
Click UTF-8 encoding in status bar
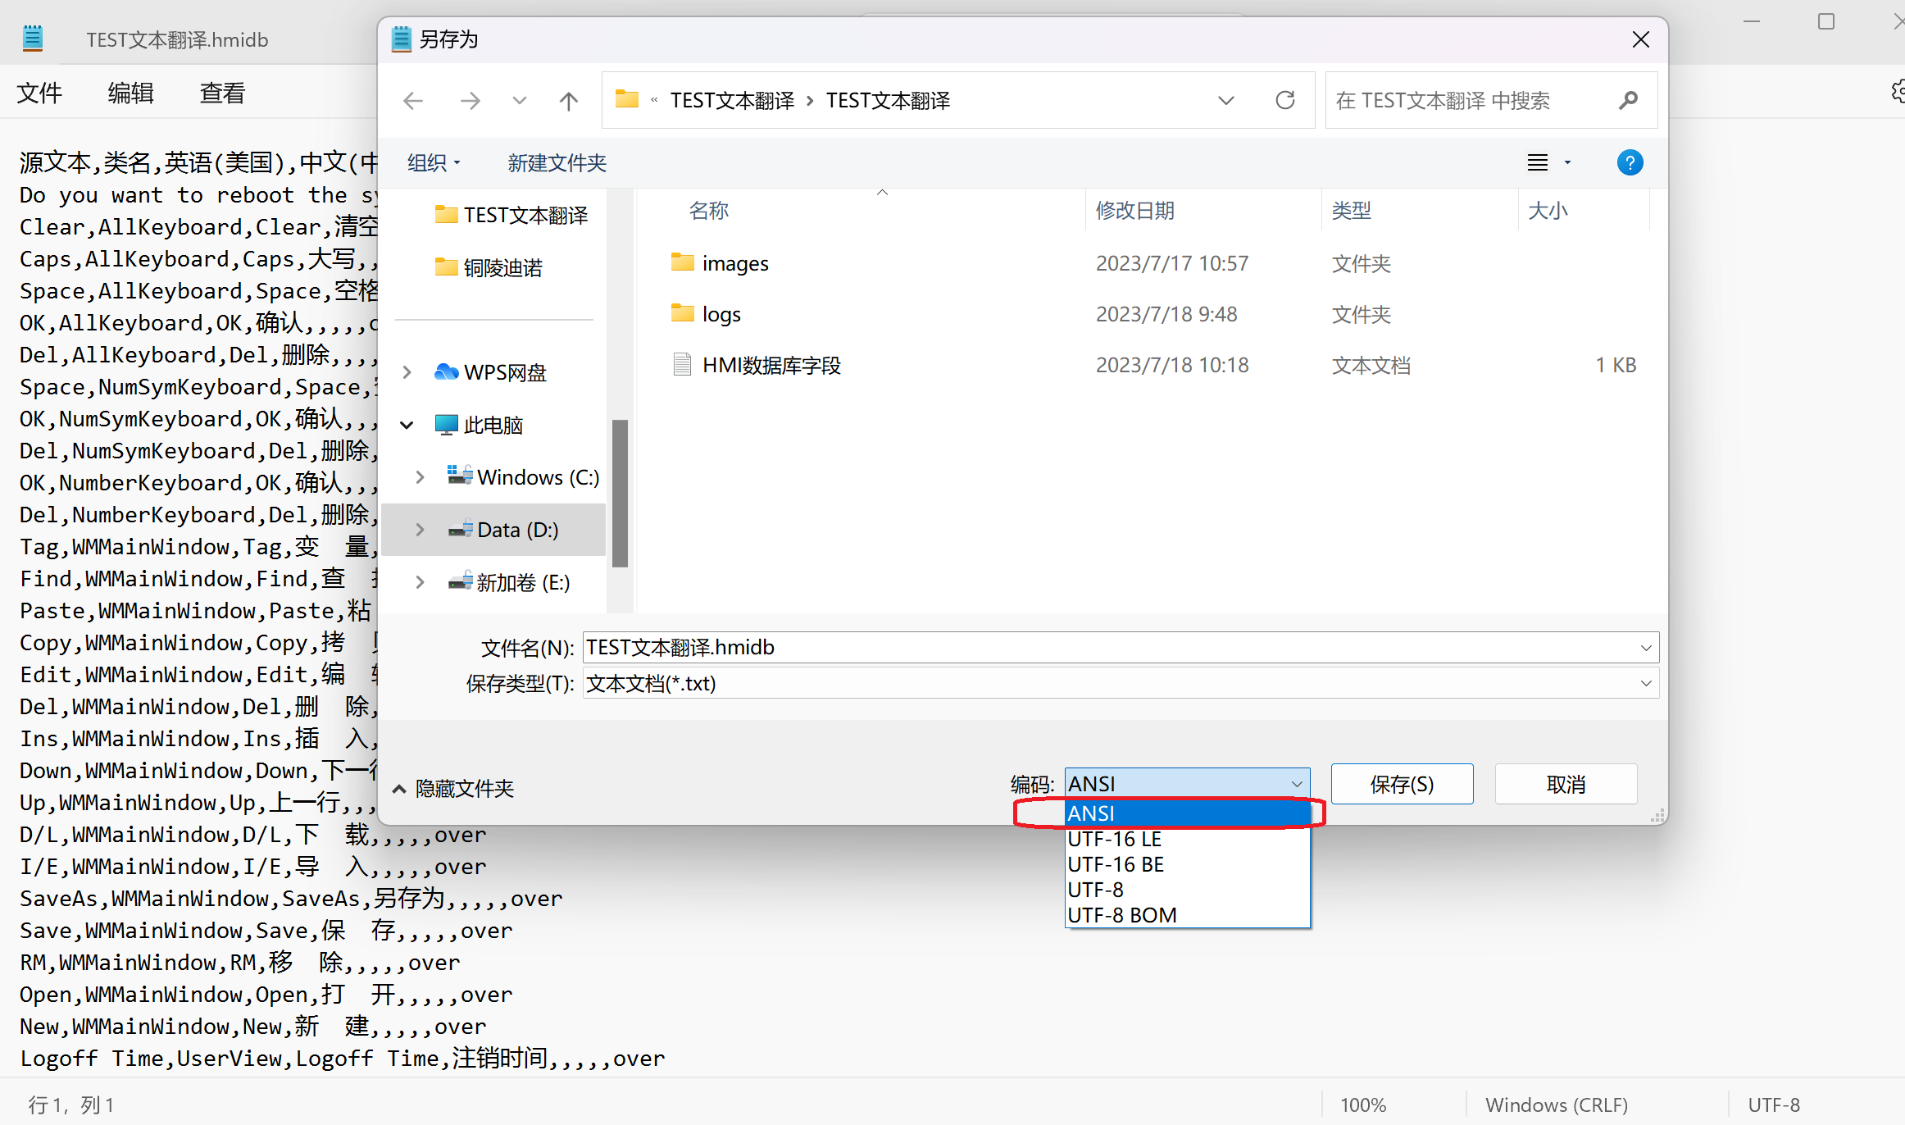(1774, 1105)
